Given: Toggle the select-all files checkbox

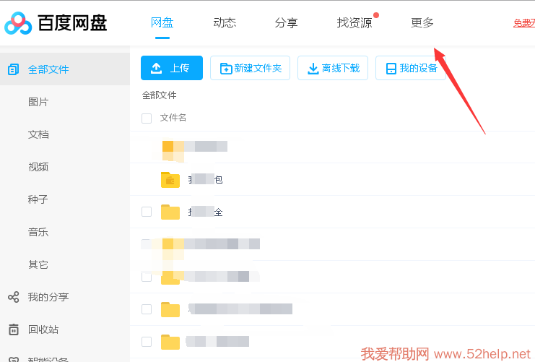Looking at the screenshot, I should click(147, 118).
